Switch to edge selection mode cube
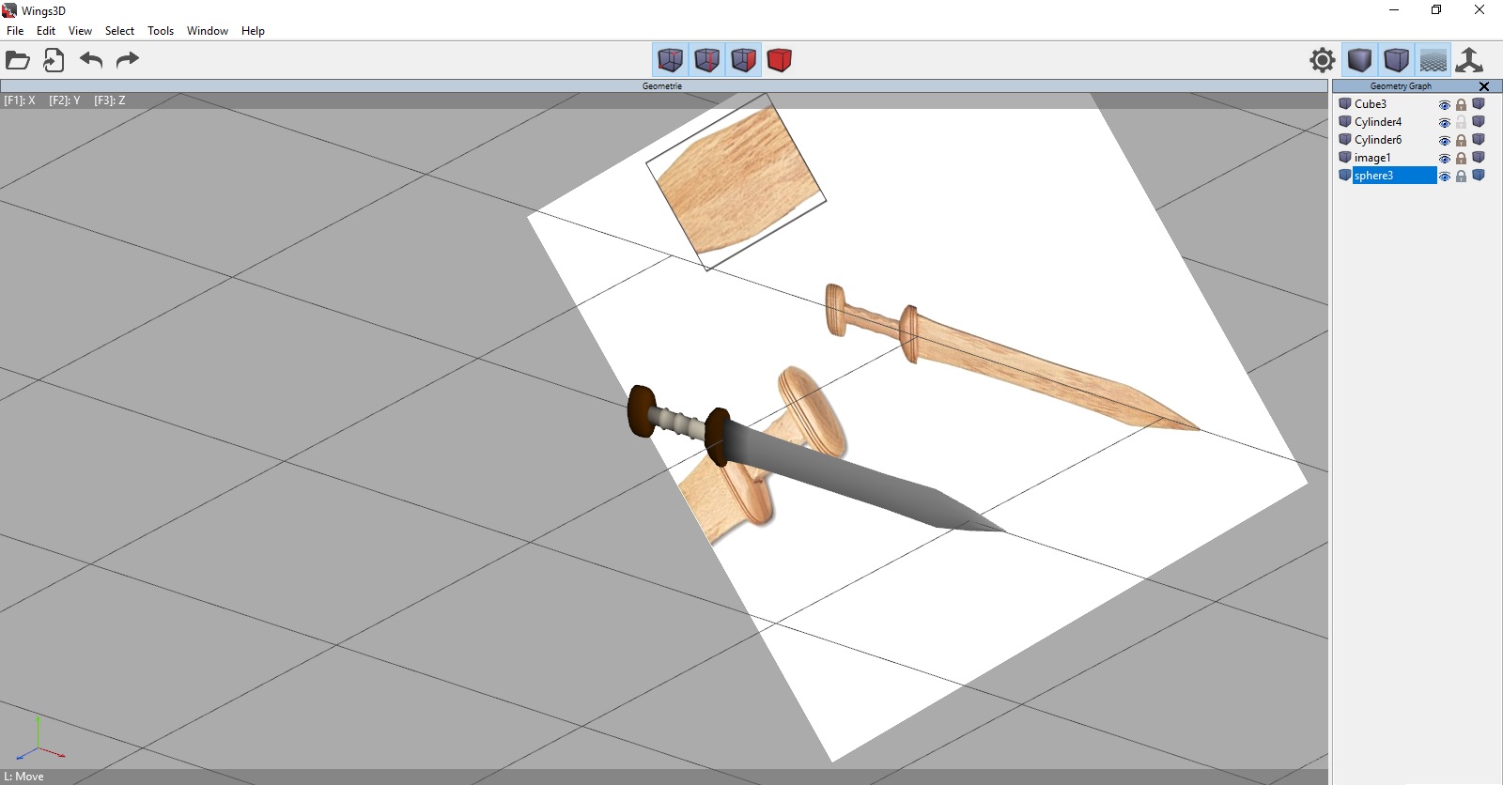Viewport: 1503px width, 785px height. pos(707,61)
